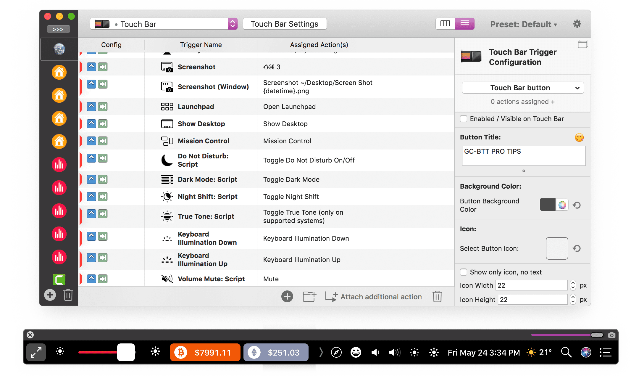Click the camera icon on the Touch Bar simulator
The width and height of the screenshot is (631, 376).
(x=612, y=335)
